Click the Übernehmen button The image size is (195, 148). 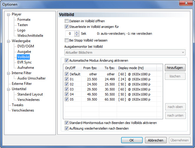point(180,140)
